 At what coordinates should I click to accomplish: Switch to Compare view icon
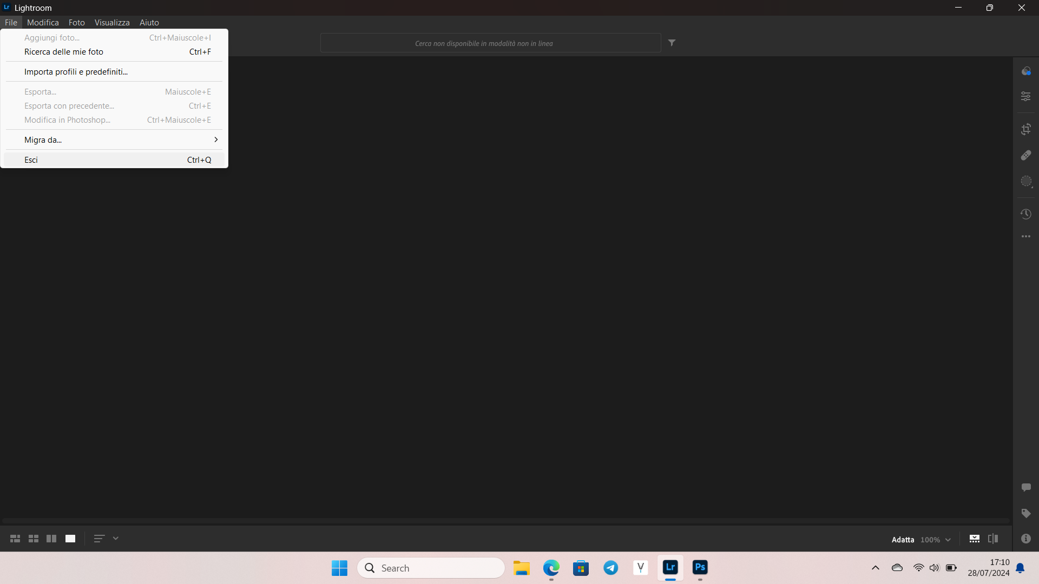coord(51,539)
